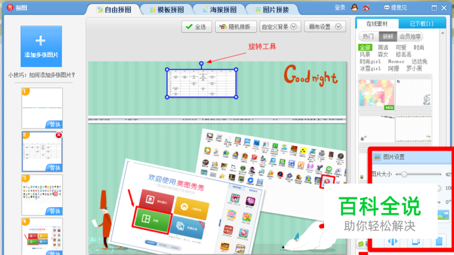
Task: Open the 自定义背景 dropdown
Action: (279, 27)
